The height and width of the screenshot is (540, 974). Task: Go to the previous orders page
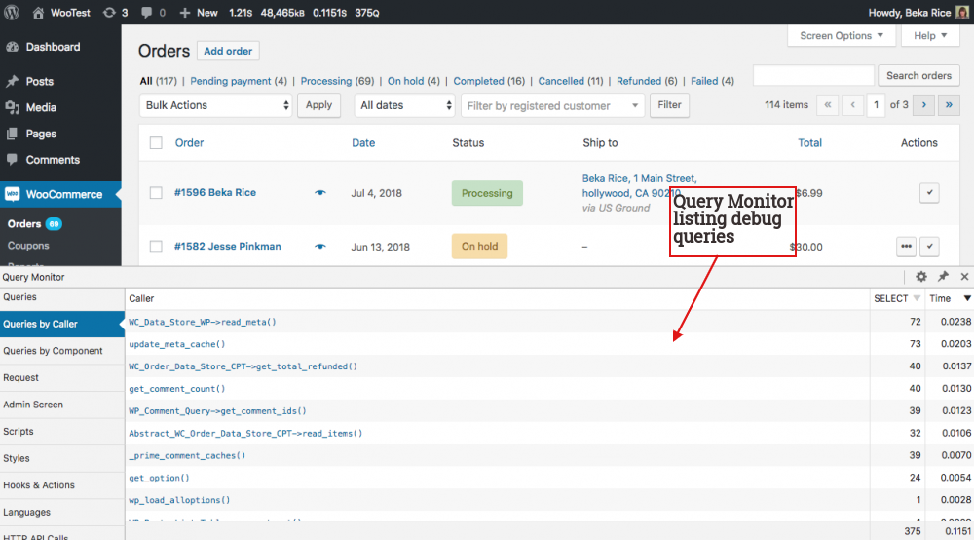click(853, 105)
